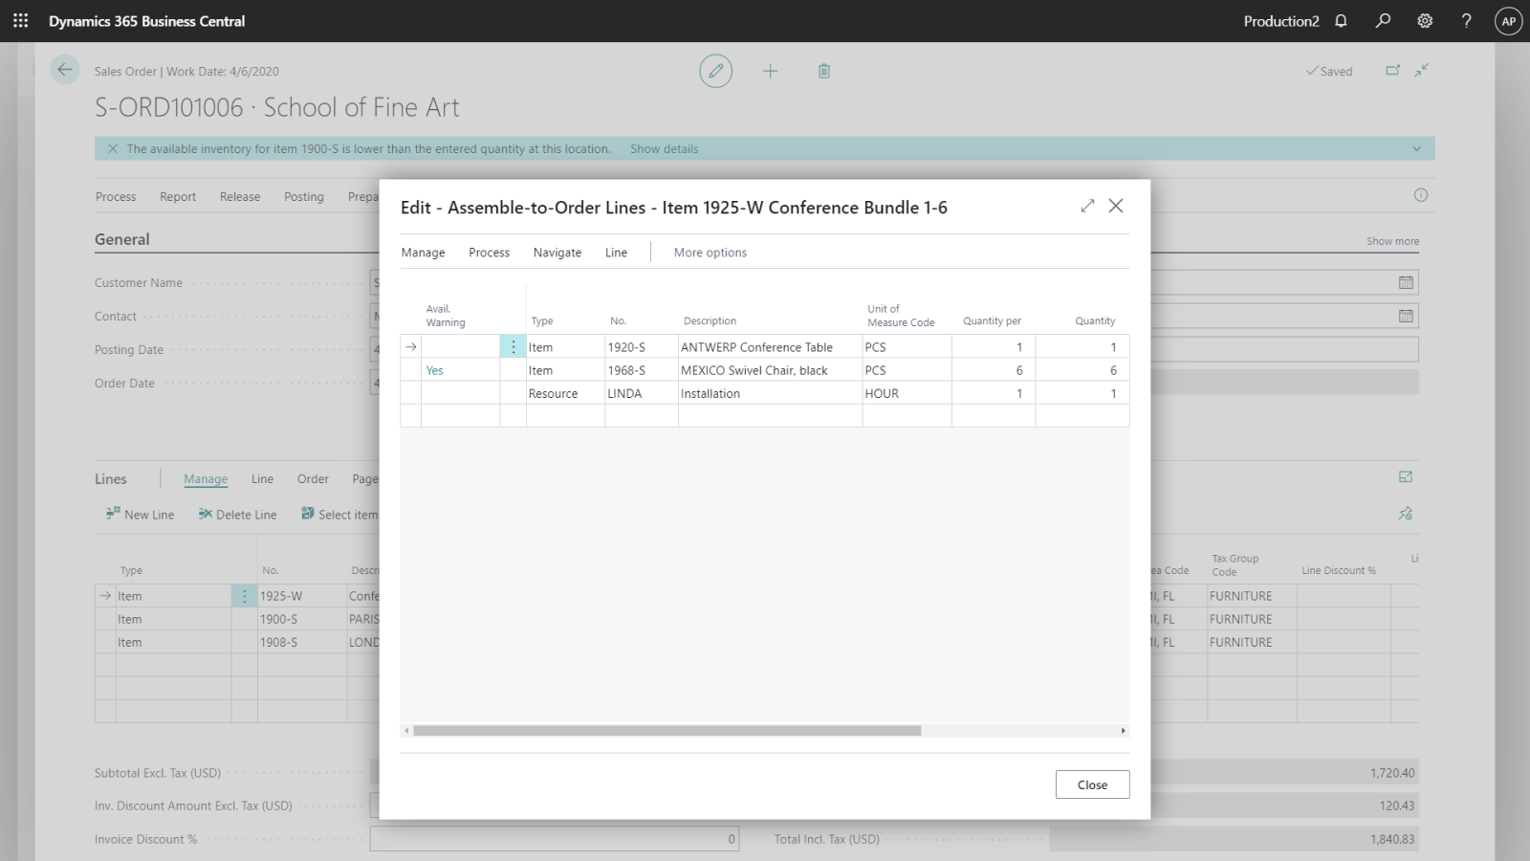Screen dimensions: 1530x861
Task: Toggle edit mode pencil icon
Action: click(x=715, y=71)
